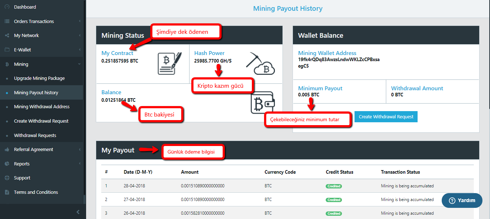Click the 27-04-2018 row Transaction Status text
The height and width of the screenshot is (219, 490).
407,200
